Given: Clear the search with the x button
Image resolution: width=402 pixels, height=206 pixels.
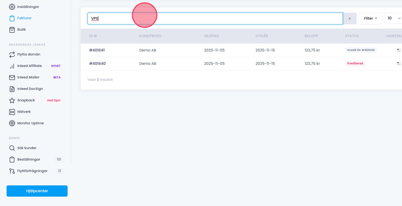Looking at the screenshot, I should pyautogui.click(x=349, y=19).
